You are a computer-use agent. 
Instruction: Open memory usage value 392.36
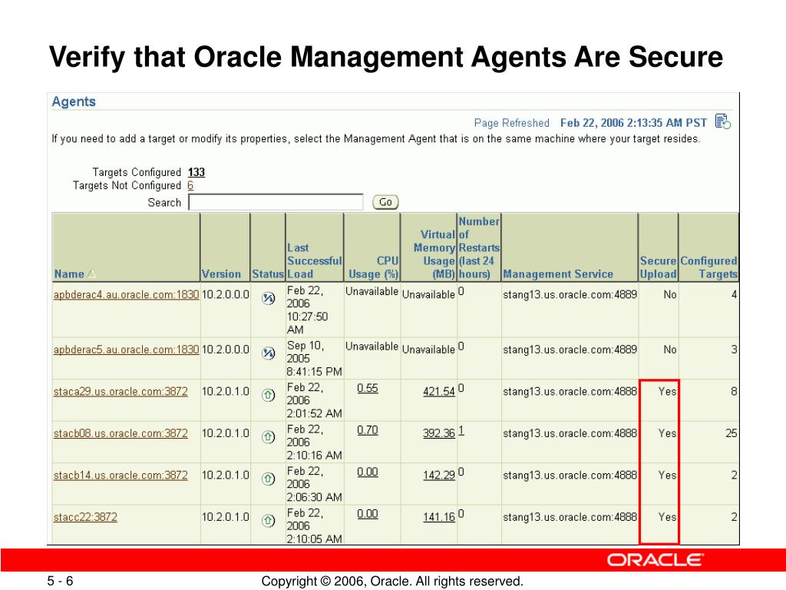439,433
